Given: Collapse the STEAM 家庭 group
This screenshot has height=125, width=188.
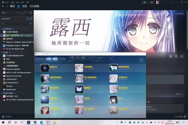Looking at the screenshot, I should point(2,93).
